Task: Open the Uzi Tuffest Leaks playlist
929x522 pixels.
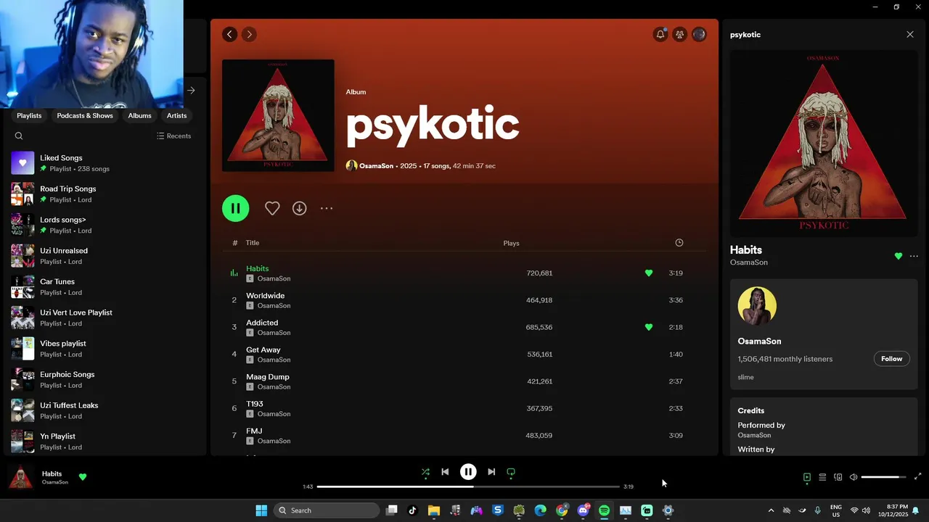Action: [x=103, y=410]
